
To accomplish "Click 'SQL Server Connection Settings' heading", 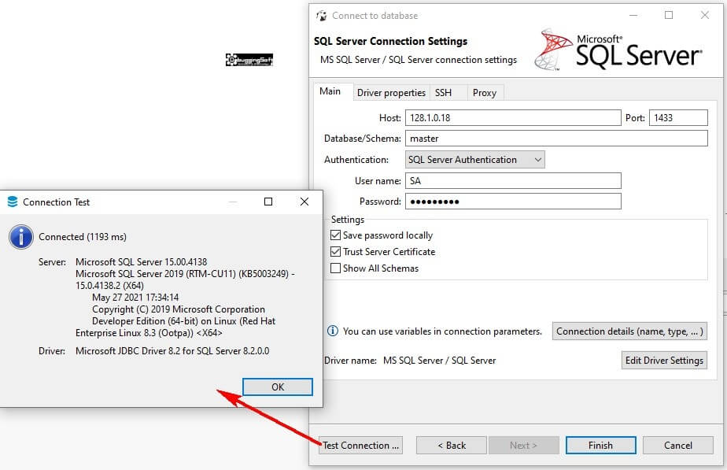I will click(x=390, y=41).
